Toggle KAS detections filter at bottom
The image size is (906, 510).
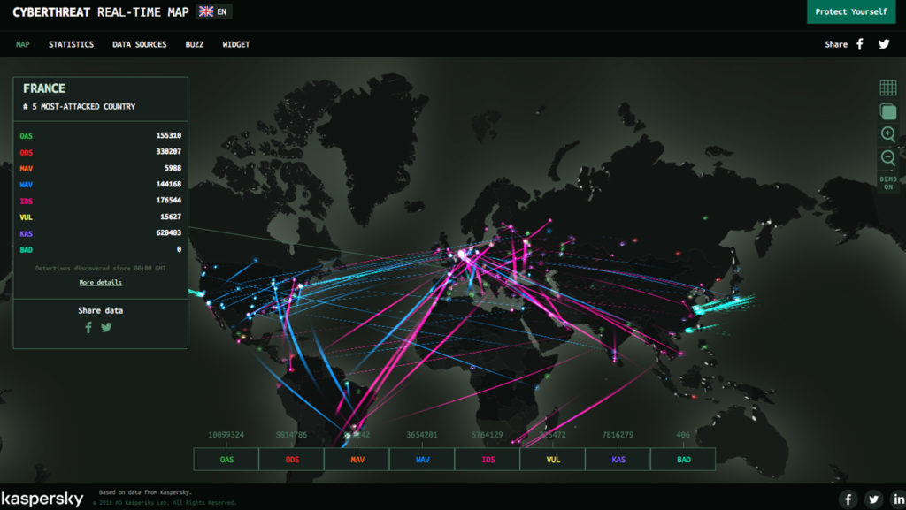click(x=618, y=460)
